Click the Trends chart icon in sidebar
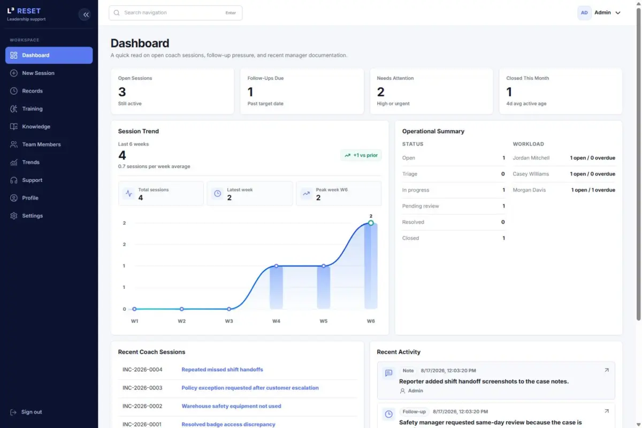The image size is (642, 428). (x=14, y=162)
